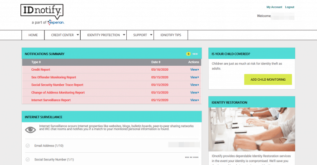View the Credit Report notification
The width and height of the screenshot is (317, 165).
coord(194,70)
